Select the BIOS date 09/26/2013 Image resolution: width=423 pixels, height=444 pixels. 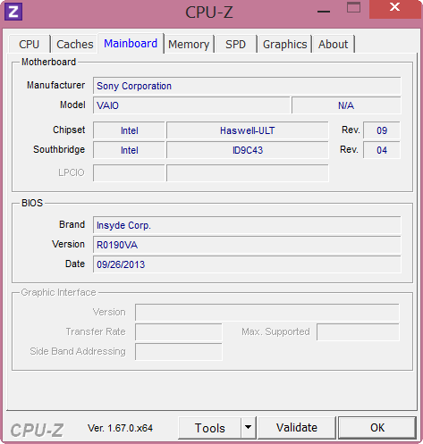(x=247, y=264)
